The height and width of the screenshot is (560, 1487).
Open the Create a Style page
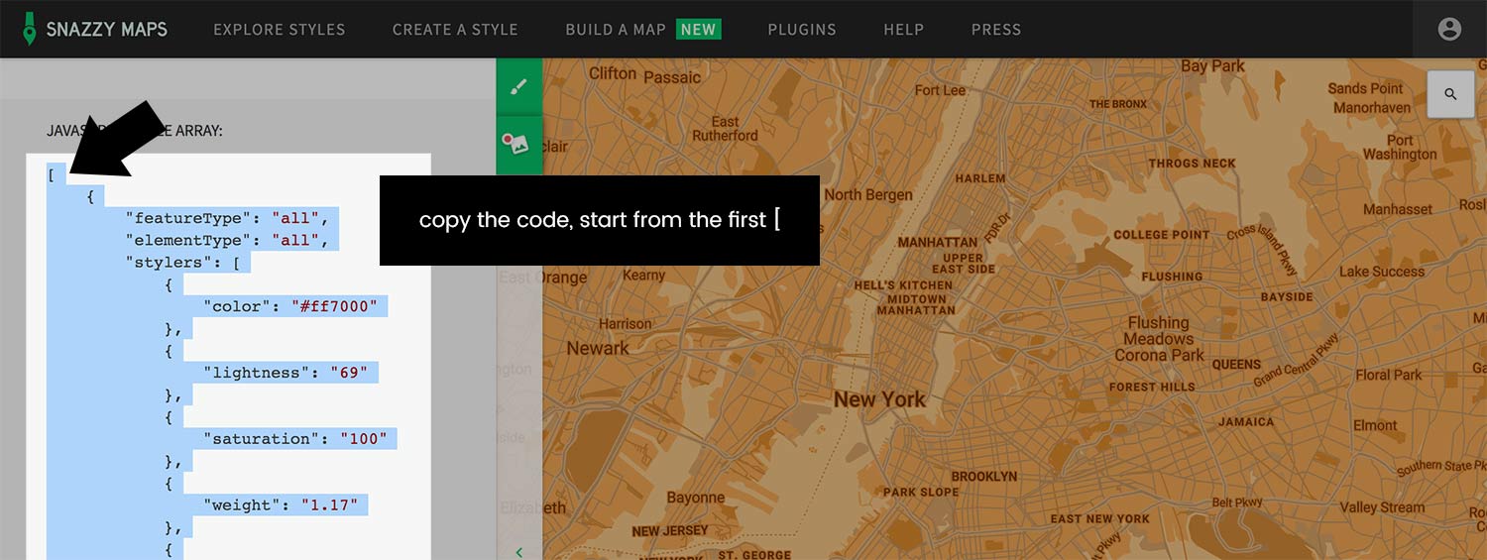click(455, 30)
